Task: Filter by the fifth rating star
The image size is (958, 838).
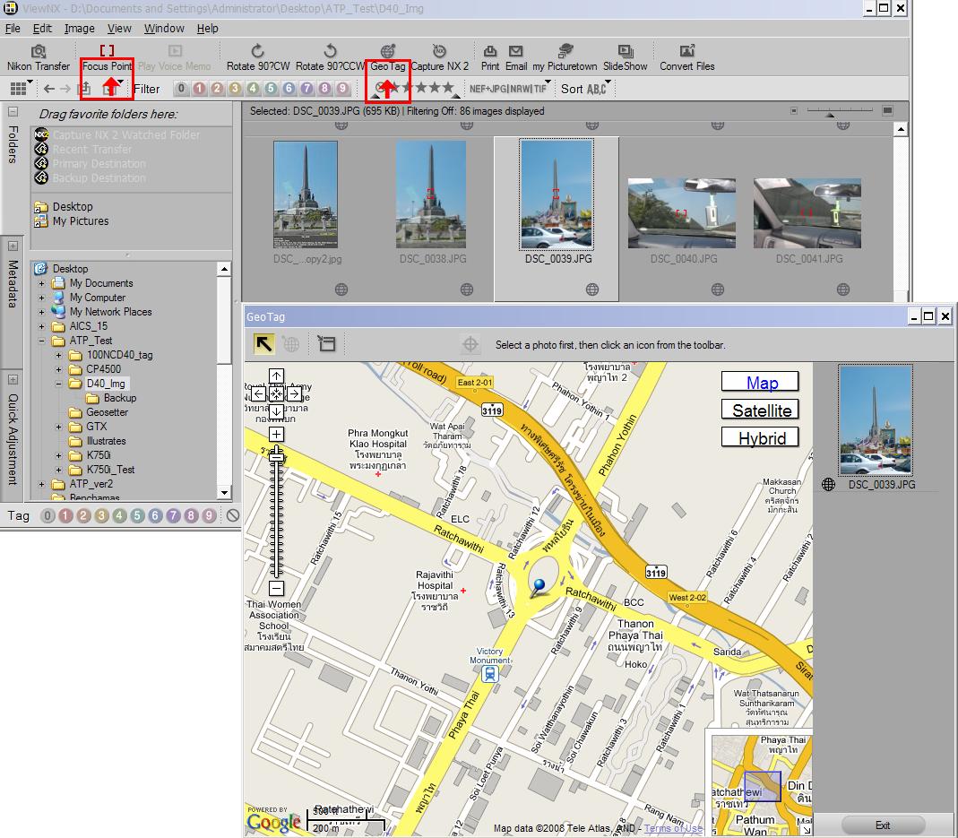Action: click(447, 88)
